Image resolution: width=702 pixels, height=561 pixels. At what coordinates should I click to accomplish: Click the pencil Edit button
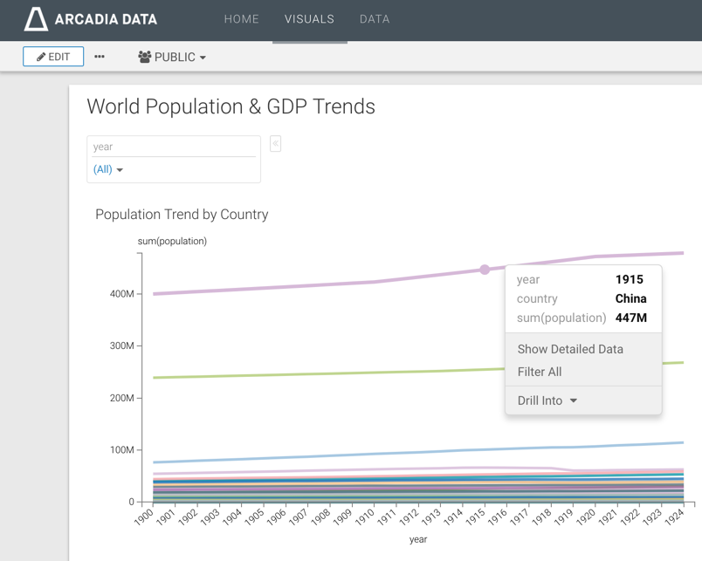53,57
